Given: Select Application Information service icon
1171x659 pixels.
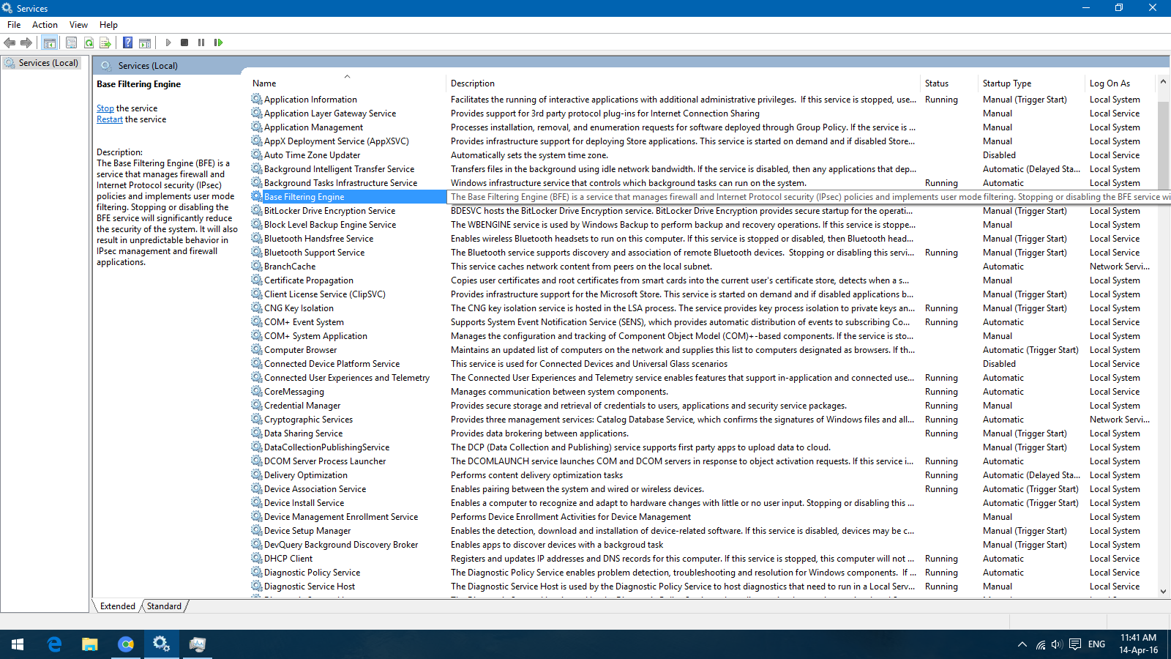Looking at the screenshot, I should pyautogui.click(x=257, y=99).
